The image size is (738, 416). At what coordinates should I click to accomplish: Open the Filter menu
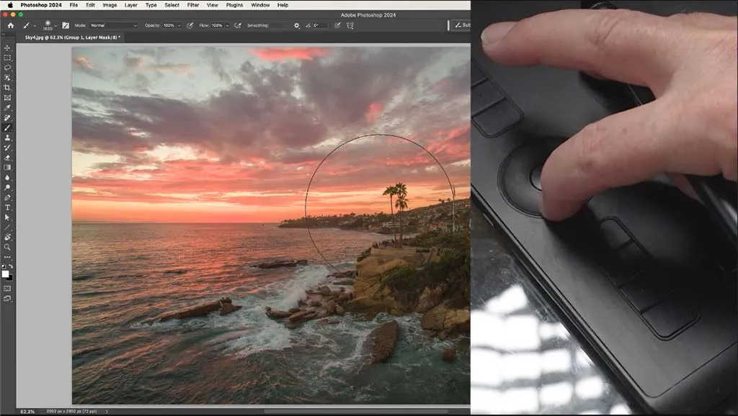pos(192,4)
